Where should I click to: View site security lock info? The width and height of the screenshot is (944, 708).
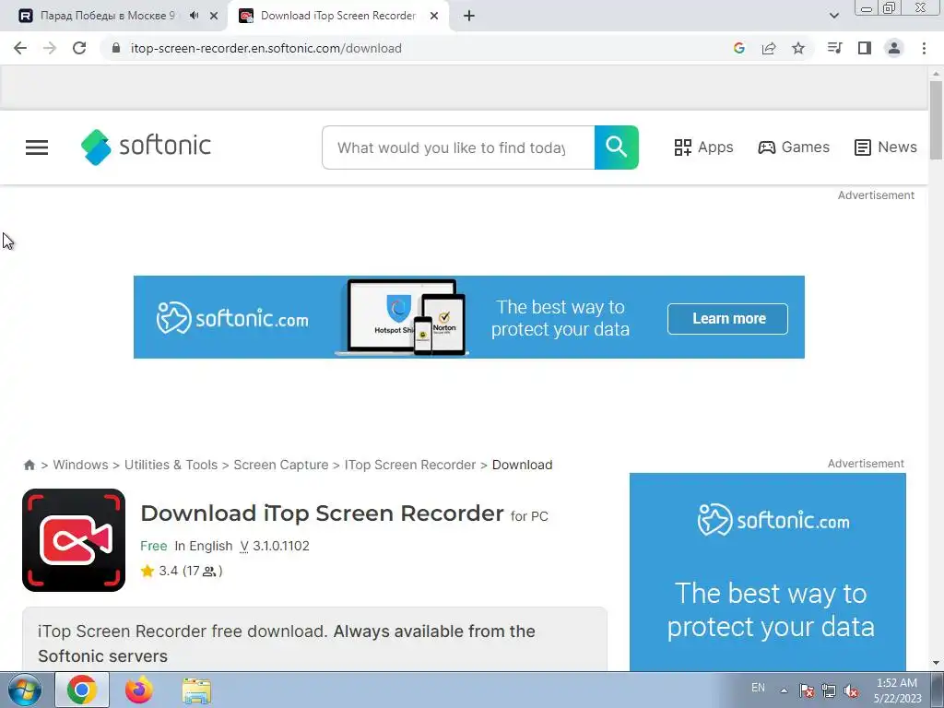[116, 48]
